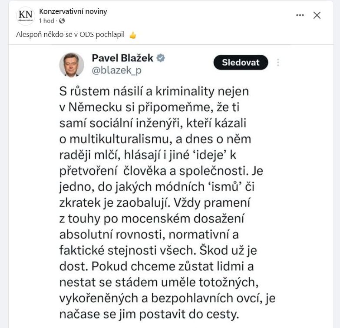Click the @blazek_p handle
The height and width of the screenshot is (328, 340).
(116, 70)
